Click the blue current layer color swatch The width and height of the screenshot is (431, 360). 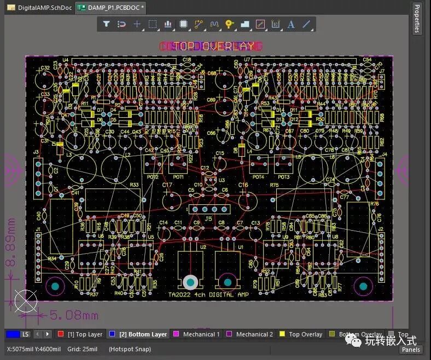[13, 334]
